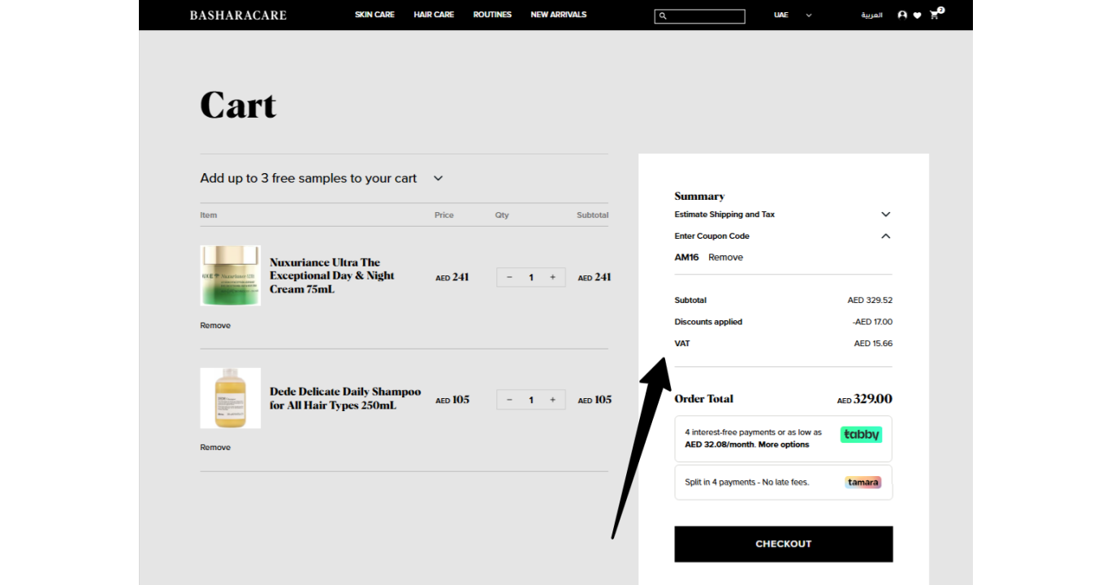Click the Dede Shampoo quantity value field
This screenshot has height=585, width=1111.
click(531, 400)
